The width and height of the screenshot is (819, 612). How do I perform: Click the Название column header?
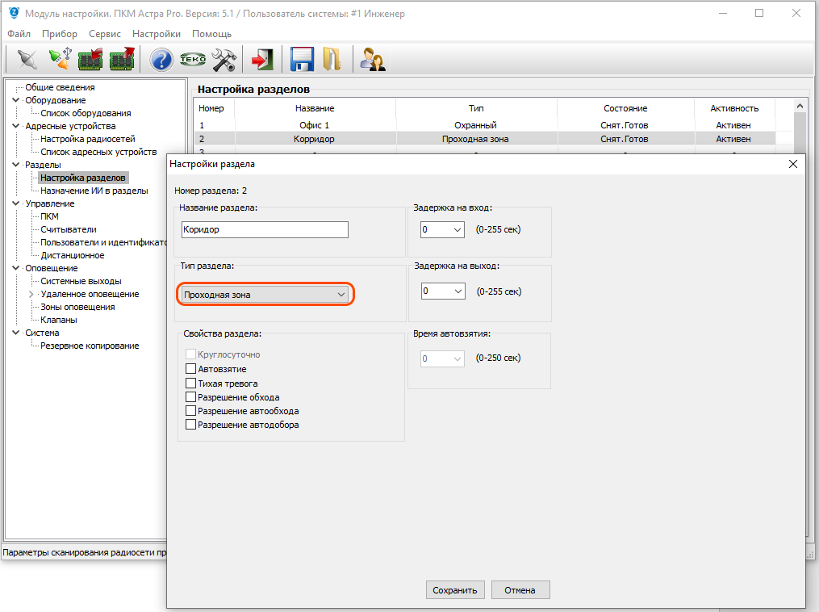pos(315,108)
